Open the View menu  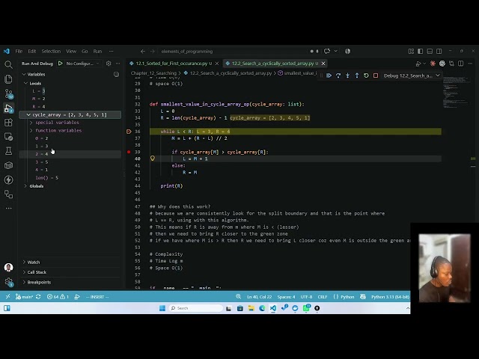pyautogui.click(x=71, y=52)
